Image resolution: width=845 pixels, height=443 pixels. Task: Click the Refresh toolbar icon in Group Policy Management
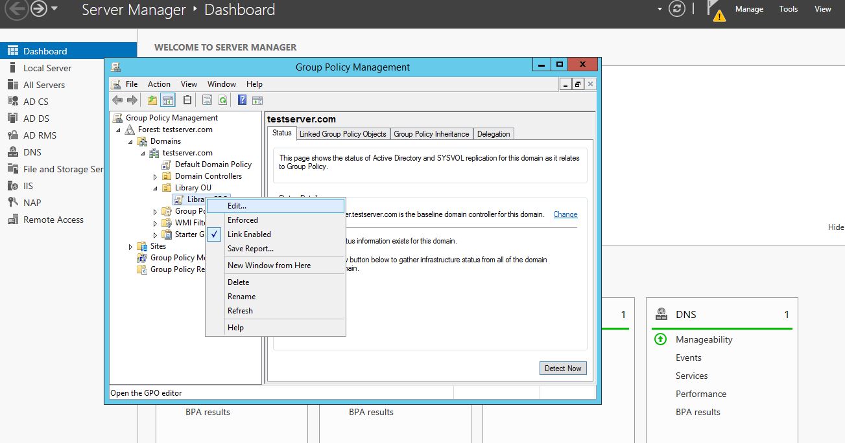(x=222, y=100)
